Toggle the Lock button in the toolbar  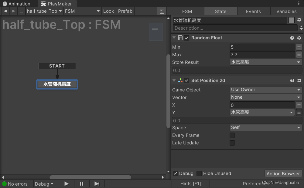(x=108, y=11)
